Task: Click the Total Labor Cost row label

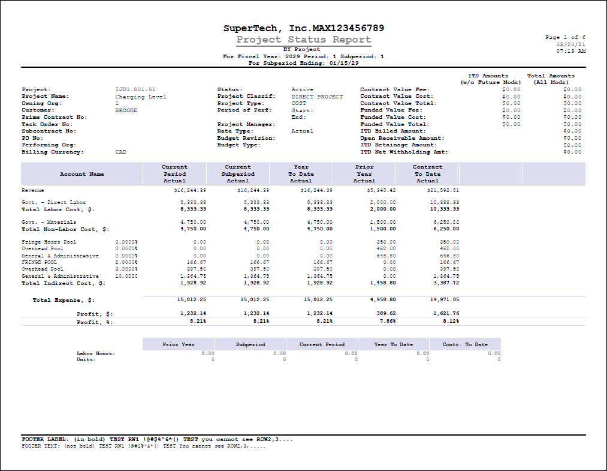Action: pos(58,209)
